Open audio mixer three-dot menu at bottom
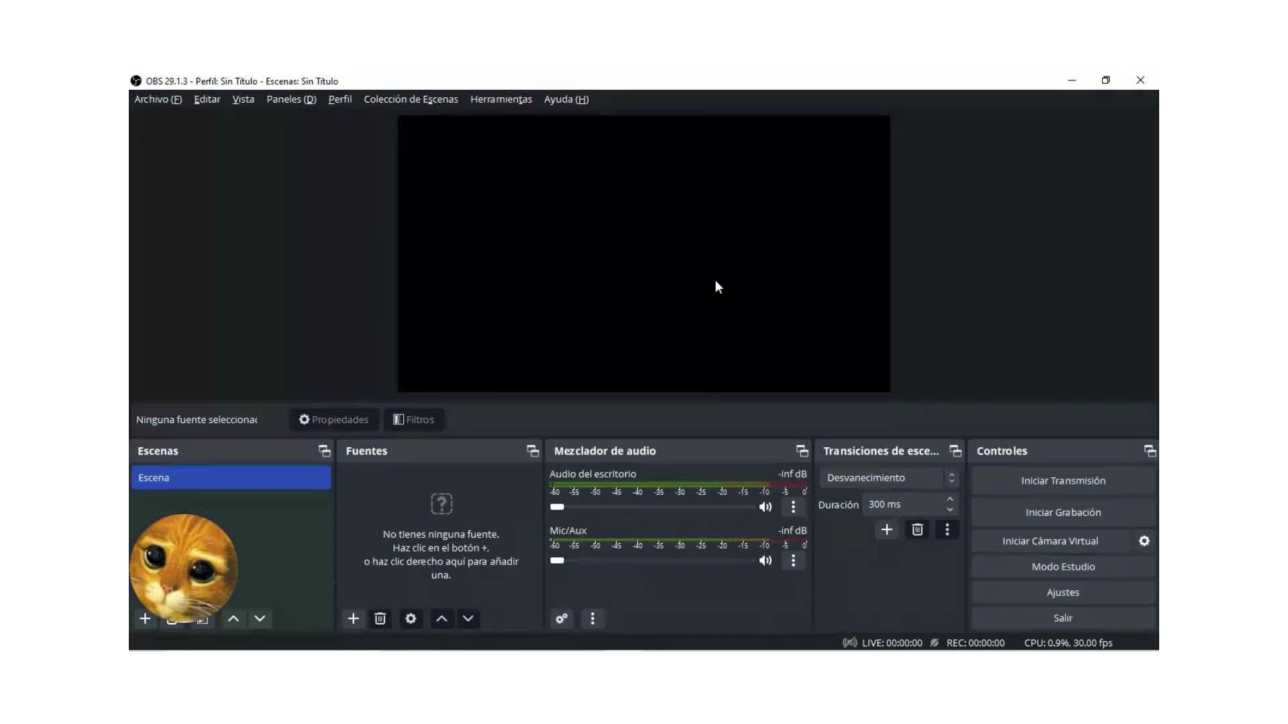 (592, 618)
